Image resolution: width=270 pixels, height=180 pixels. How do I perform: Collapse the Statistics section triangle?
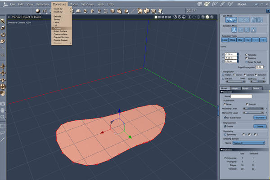221,150
